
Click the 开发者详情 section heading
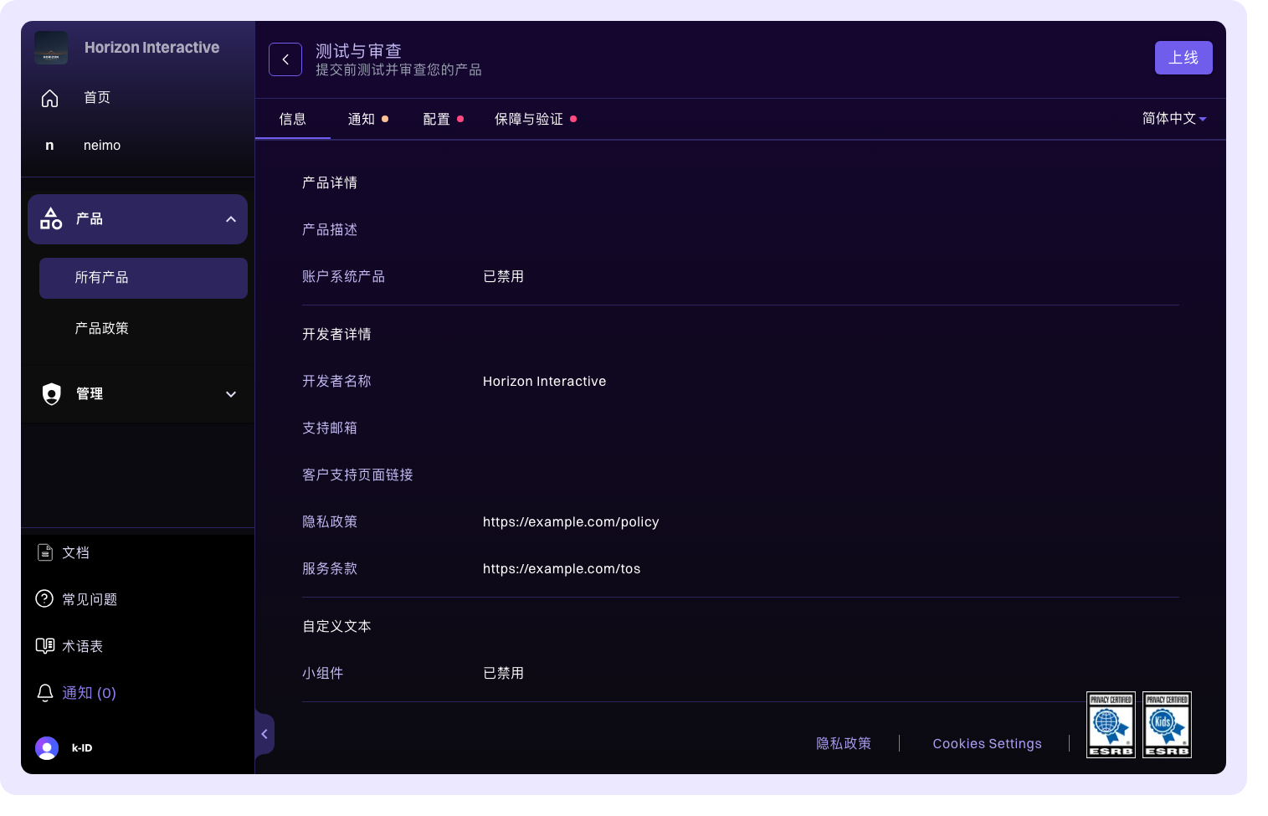[x=336, y=334]
